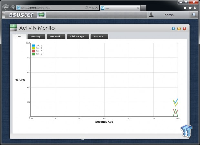
Task: Click the Activity Monitor window title
Action: pos(38,28)
